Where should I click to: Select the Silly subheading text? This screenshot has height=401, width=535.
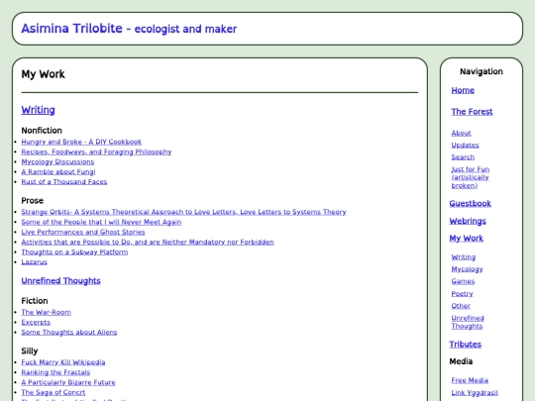point(30,351)
